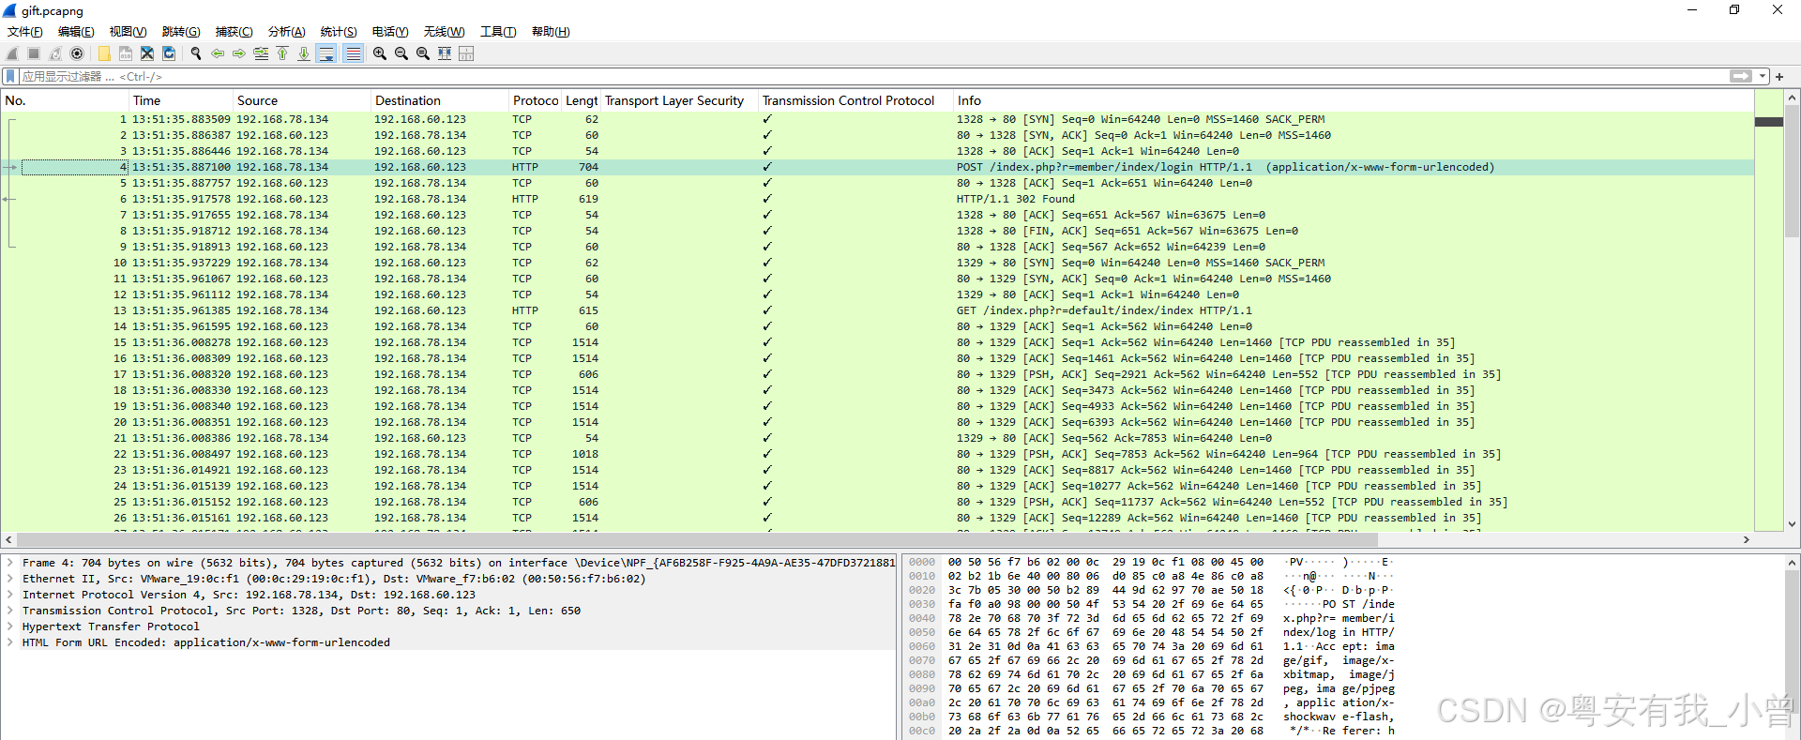Toggle auto-scroll during live capture
Screen dimensions: 1801x740
pyautogui.click(x=326, y=53)
